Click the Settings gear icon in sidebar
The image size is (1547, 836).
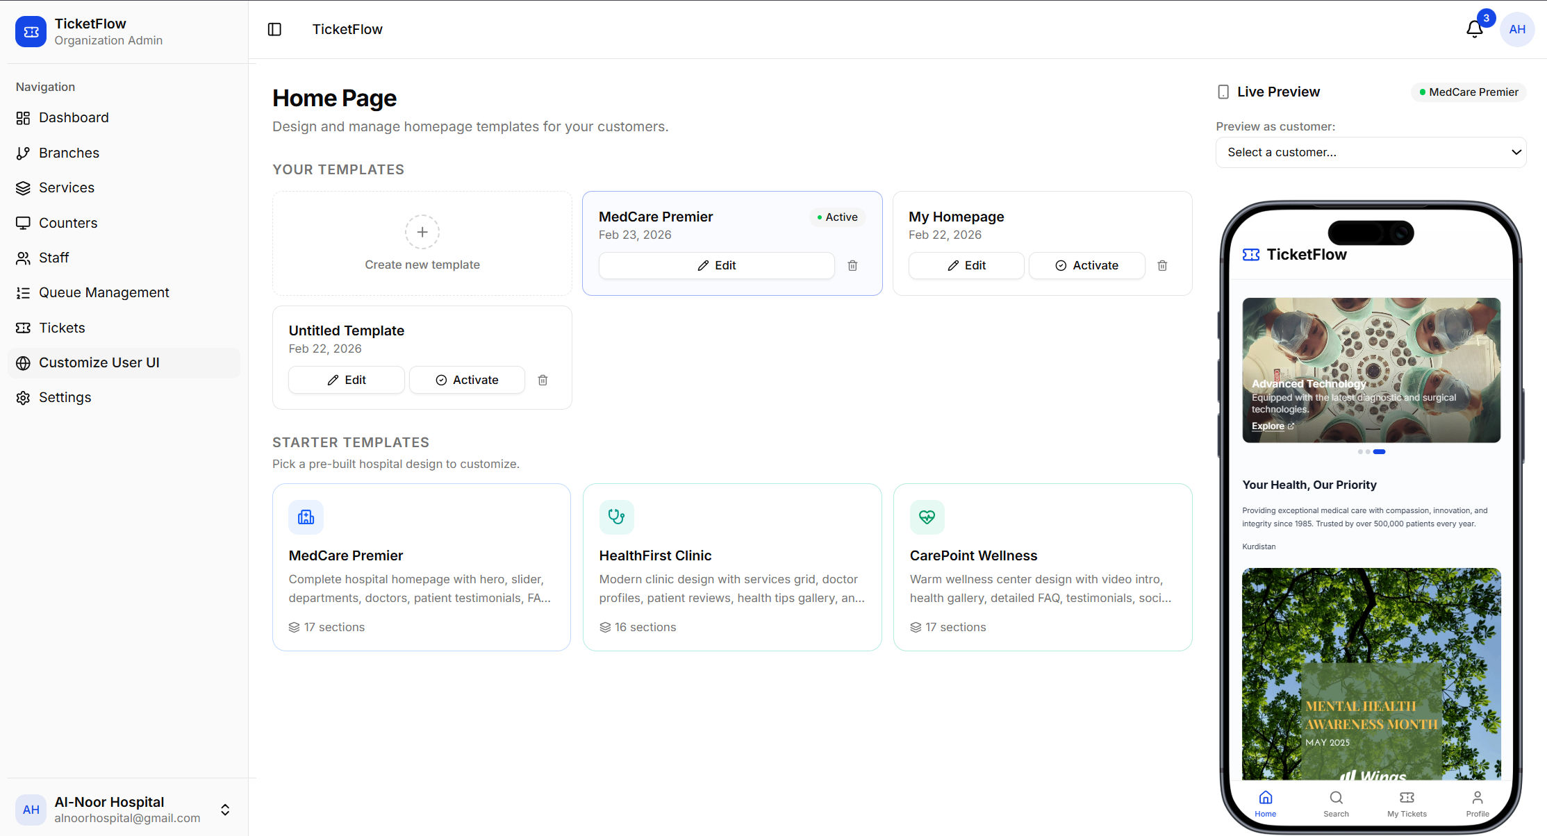[x=23, y=397]
